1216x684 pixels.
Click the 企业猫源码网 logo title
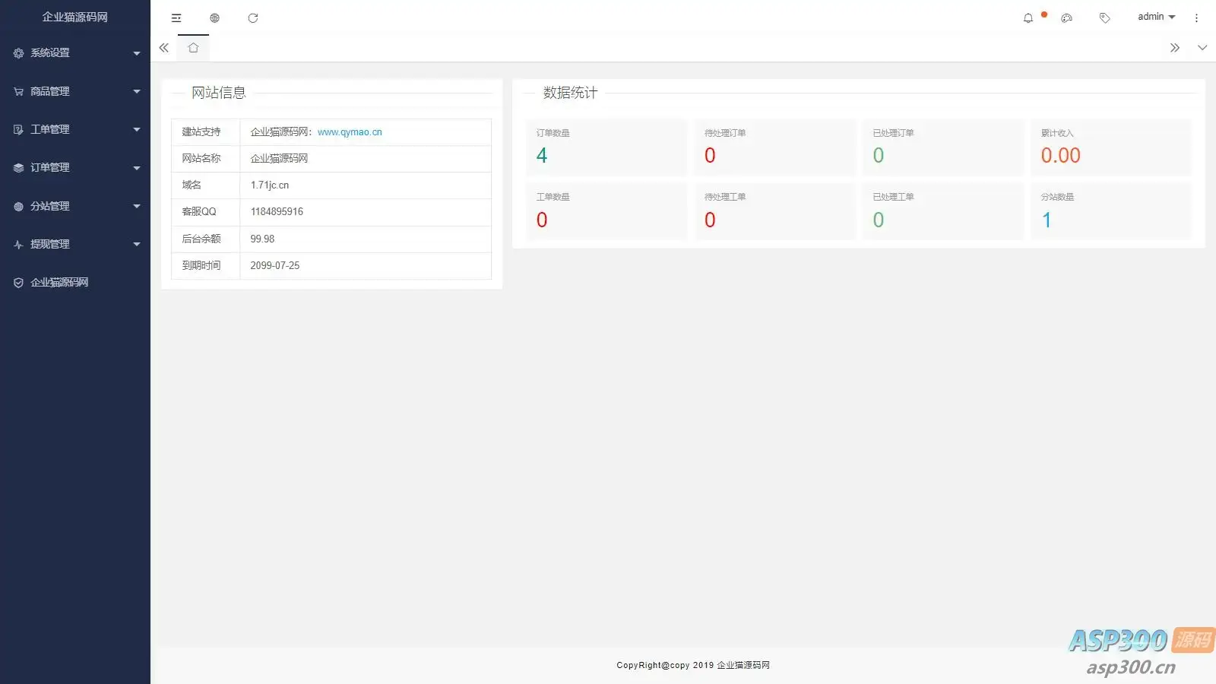[x=75, y=17]
